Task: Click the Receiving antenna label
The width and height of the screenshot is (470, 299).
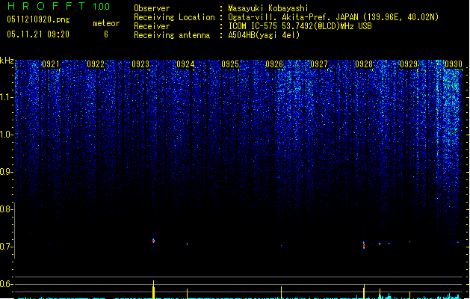Action: (x=172, y=35)
